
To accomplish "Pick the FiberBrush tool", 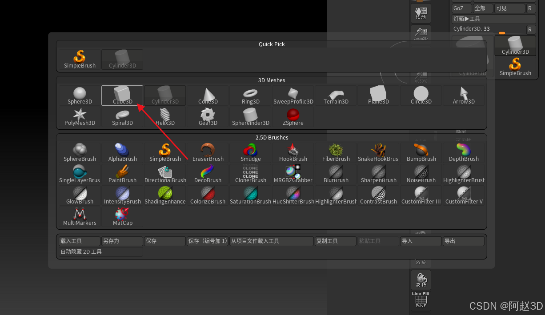I will 336,153.
